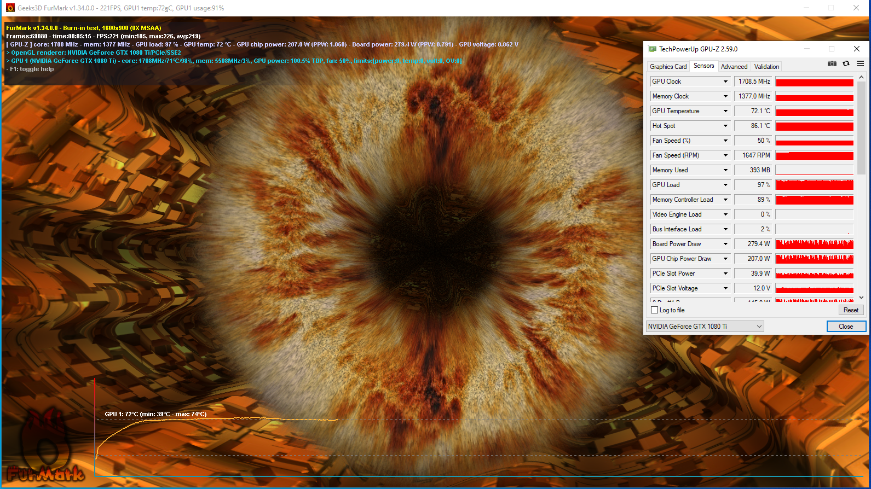This screenshot has height=489, width=871.
Task: Click the sensor list scroll-up arrow
Action: pos(861,78)
